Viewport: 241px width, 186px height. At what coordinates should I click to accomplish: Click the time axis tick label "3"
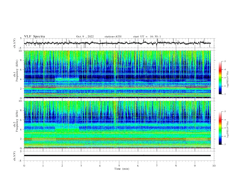tap(81, 166)
